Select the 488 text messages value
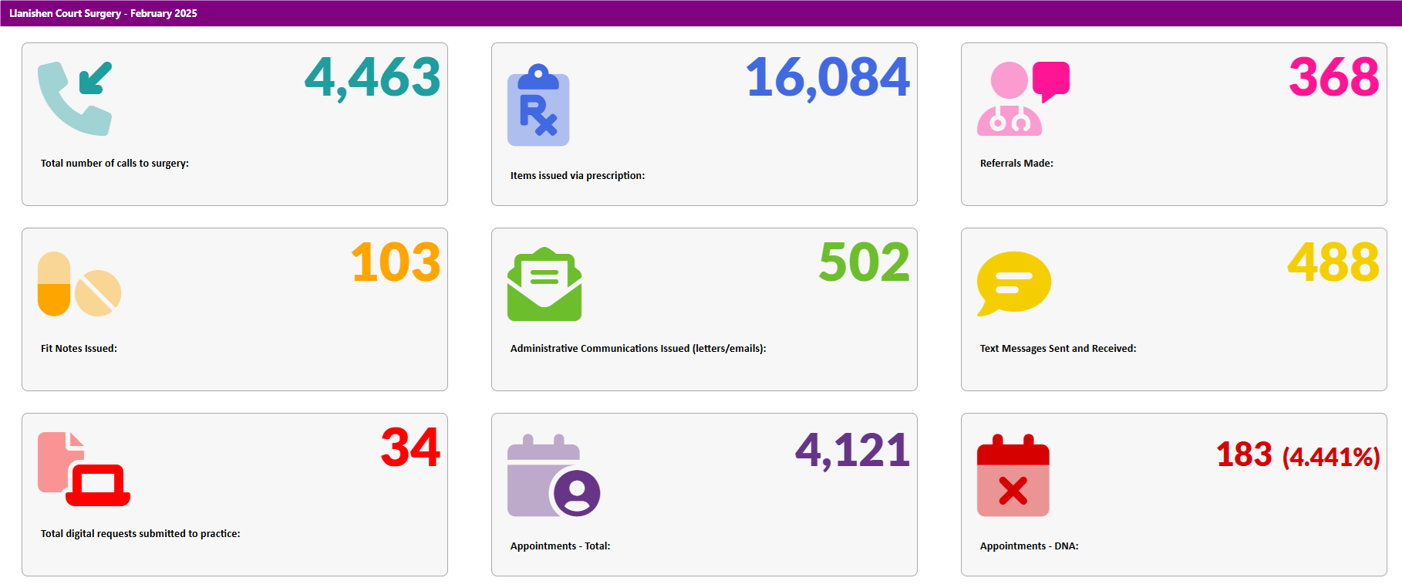The height and width of the screenshot is (588, 1402). 1333,262
